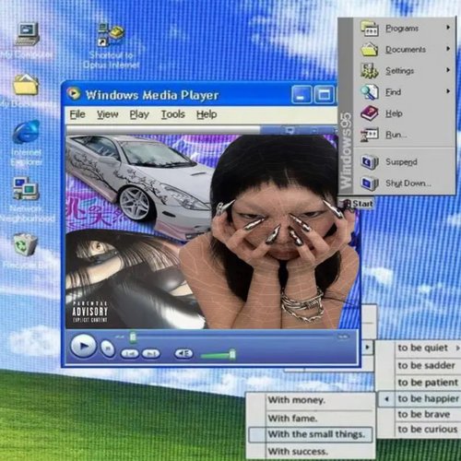Click the Suspend monitor icon in Start menu
Screen dimensions: 461x461
[369, 161]
